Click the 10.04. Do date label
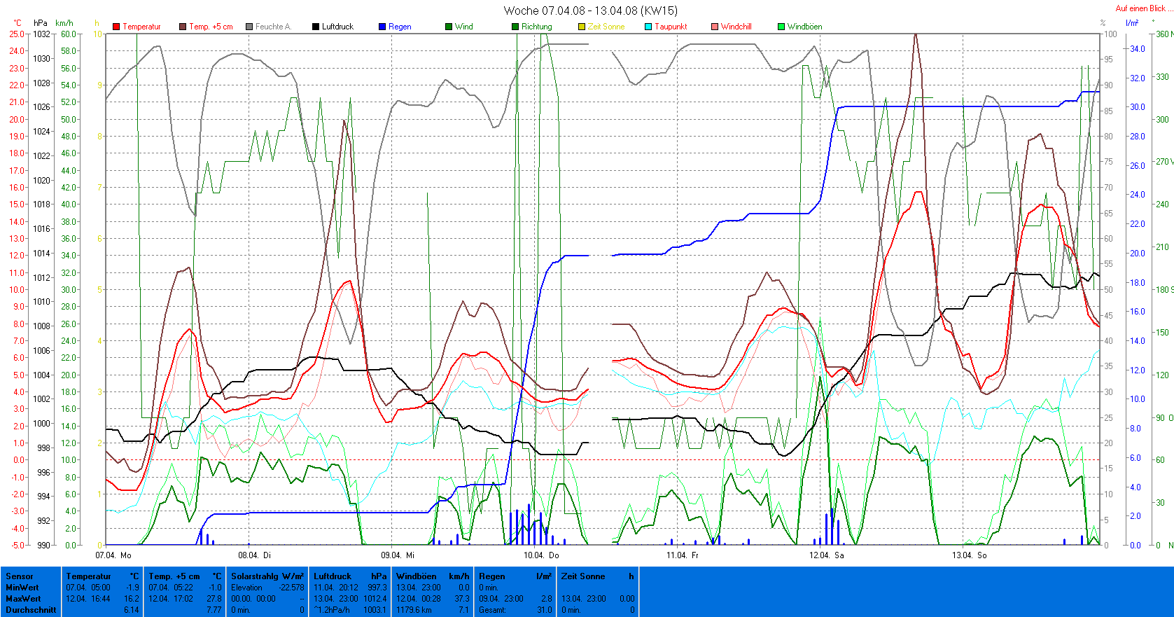1174x617 pixels. coord(542,555)
